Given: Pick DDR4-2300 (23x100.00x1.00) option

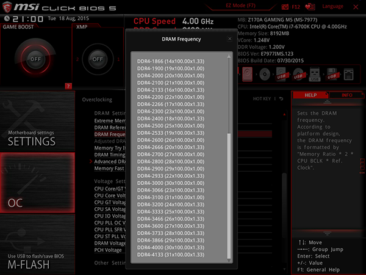Looking at the screenshot, I should click(x=171, y=112).
